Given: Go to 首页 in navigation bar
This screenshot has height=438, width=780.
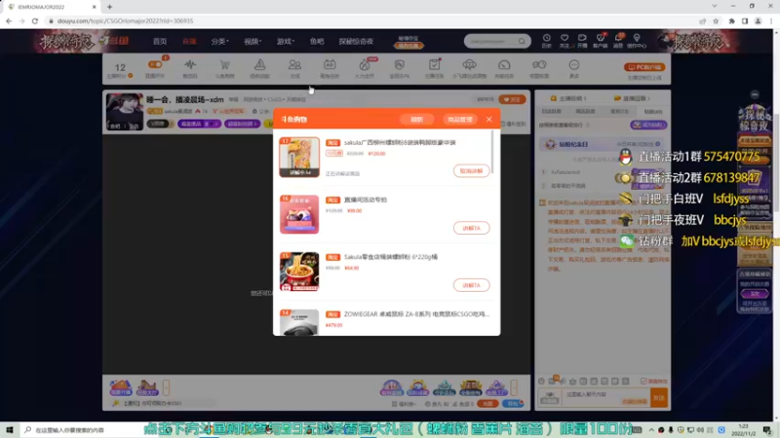Looking at the screenshot, I should [160, 41].
